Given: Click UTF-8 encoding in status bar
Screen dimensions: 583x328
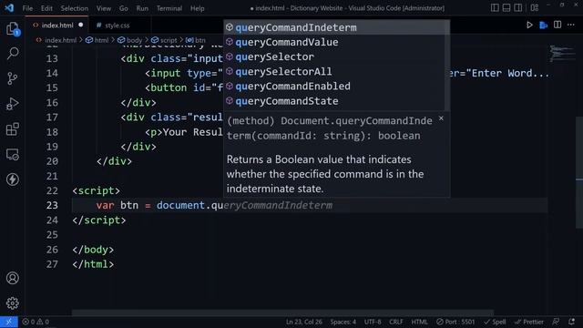Looking at the screenshot, I should [x=373, y=322].
